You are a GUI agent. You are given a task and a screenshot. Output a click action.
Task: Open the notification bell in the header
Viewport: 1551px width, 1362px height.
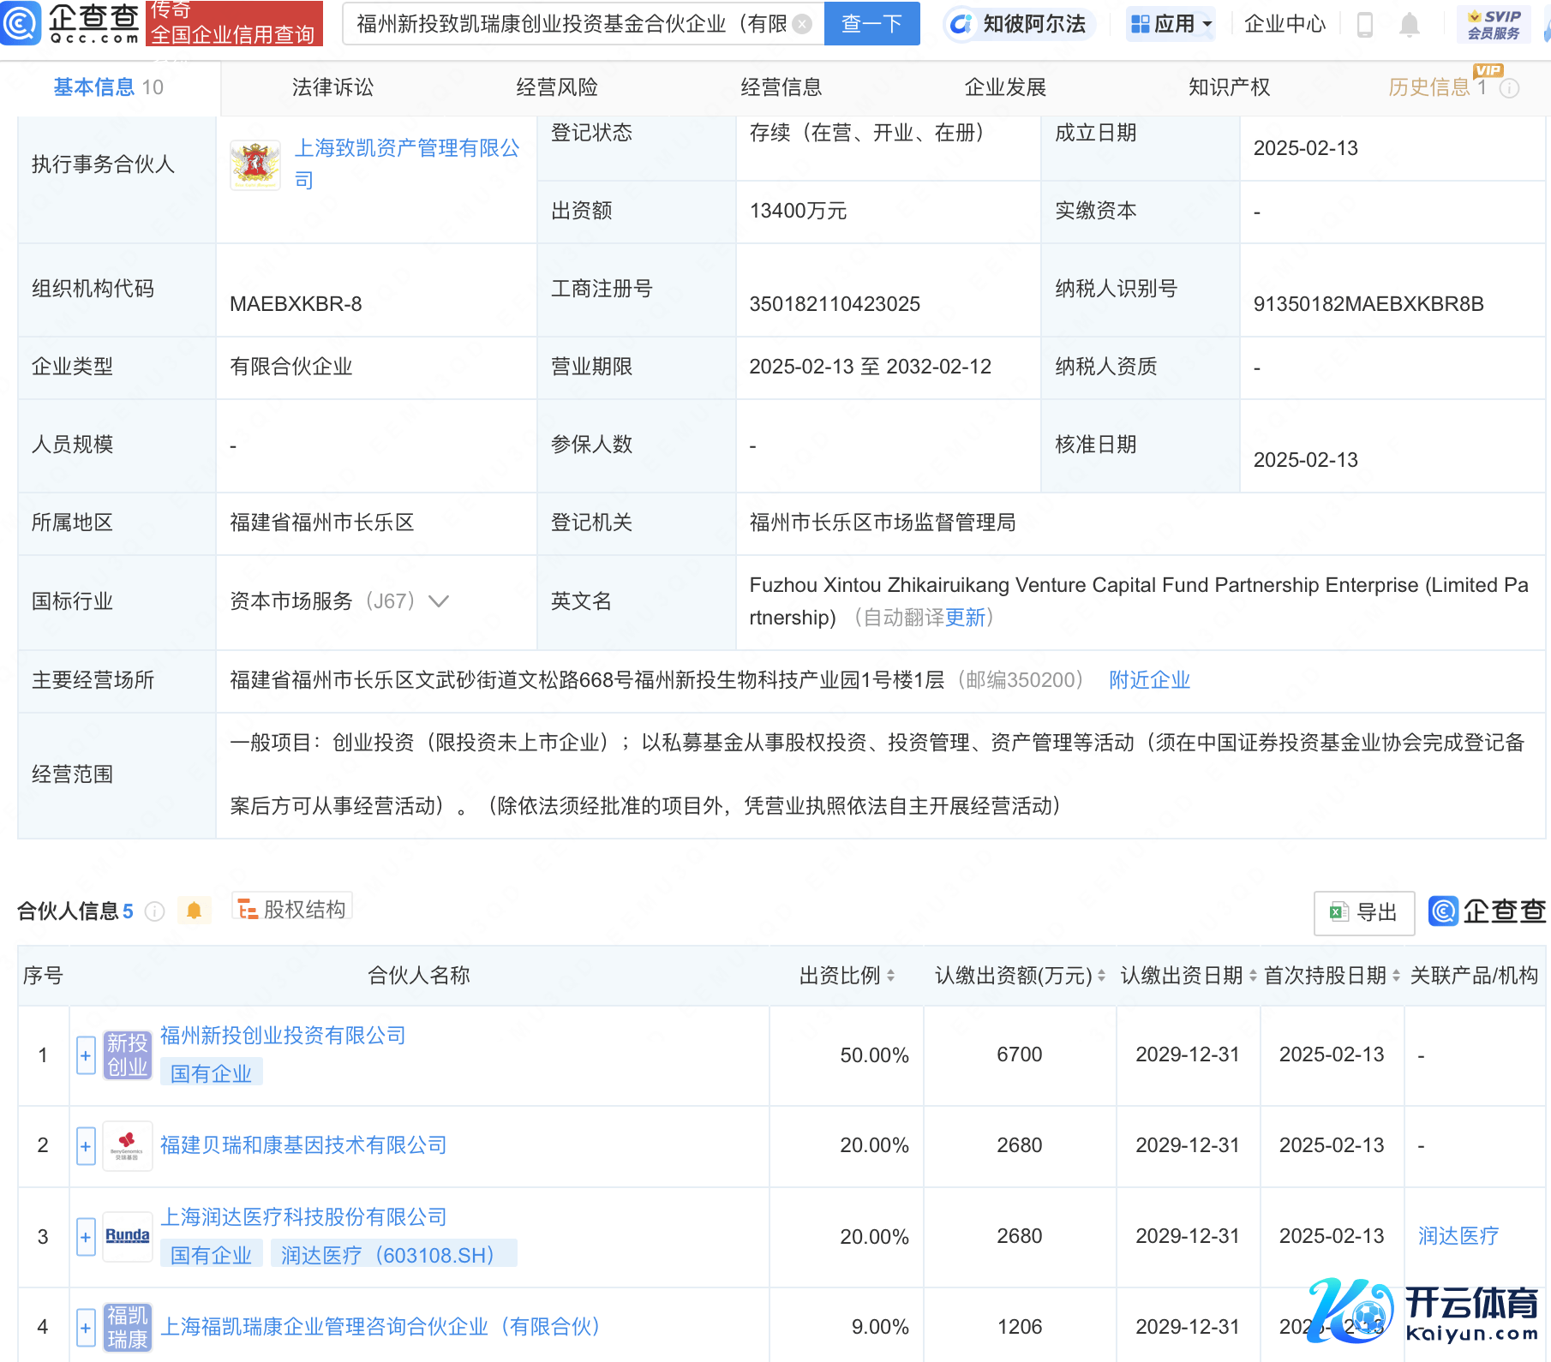(1409, 25)
